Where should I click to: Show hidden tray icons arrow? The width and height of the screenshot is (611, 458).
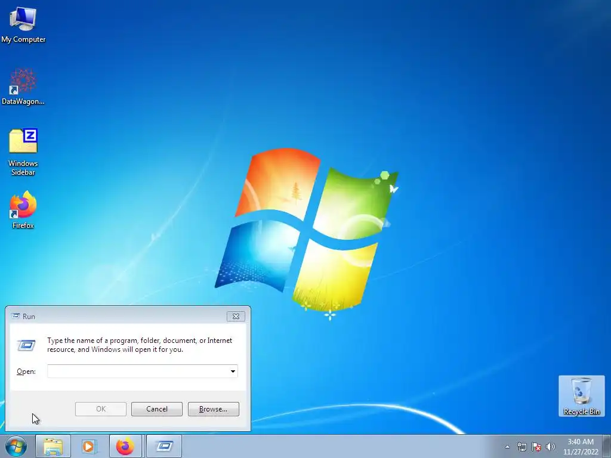click(507, 447)
